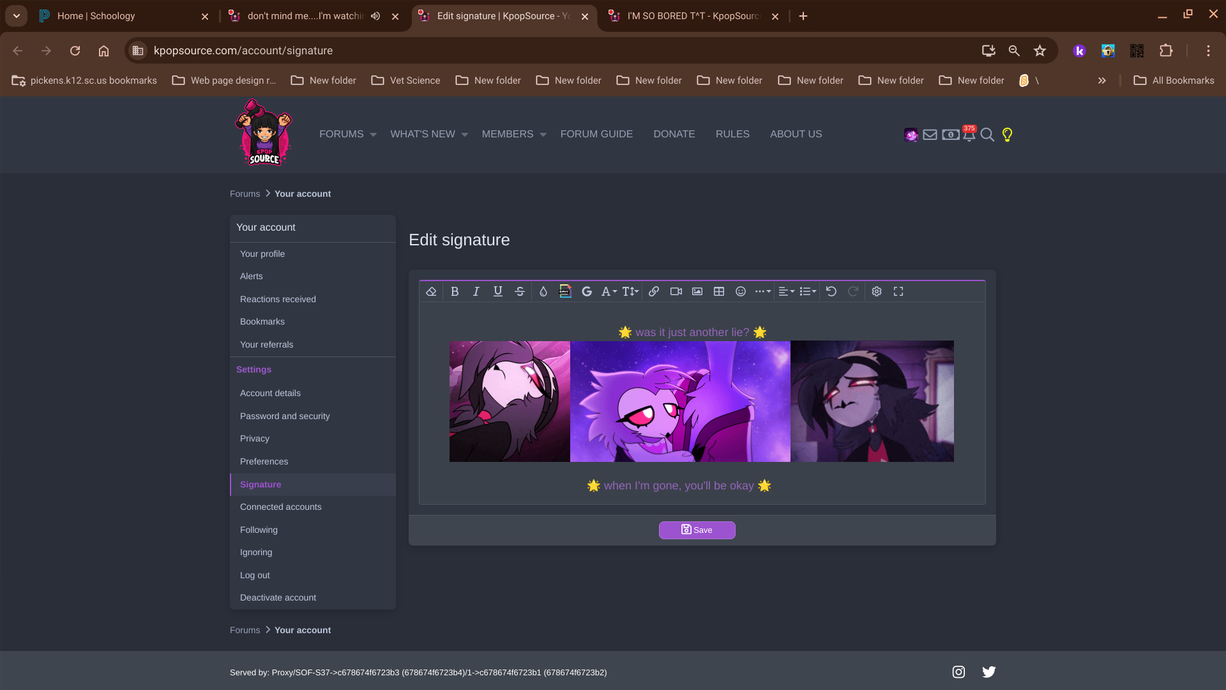The height and width of the screenshot is (690, 1226).
Task: Open the font family dropdown
Action: 609,291
